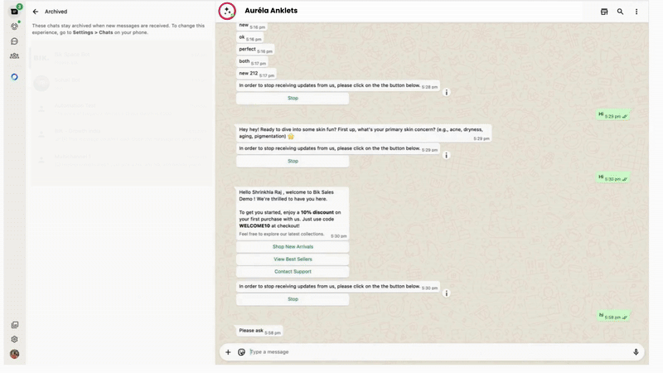663x373 pixels.
Task: Open the three-dot chat menu
Action: tap(636, 12)
